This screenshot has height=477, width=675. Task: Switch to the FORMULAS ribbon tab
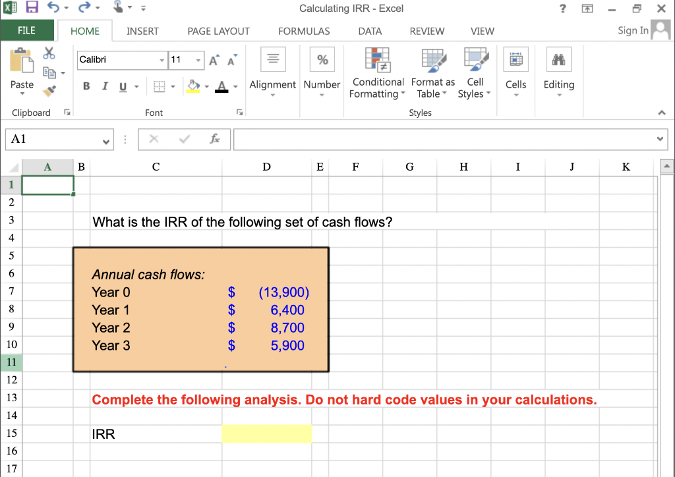click(304, 31)
